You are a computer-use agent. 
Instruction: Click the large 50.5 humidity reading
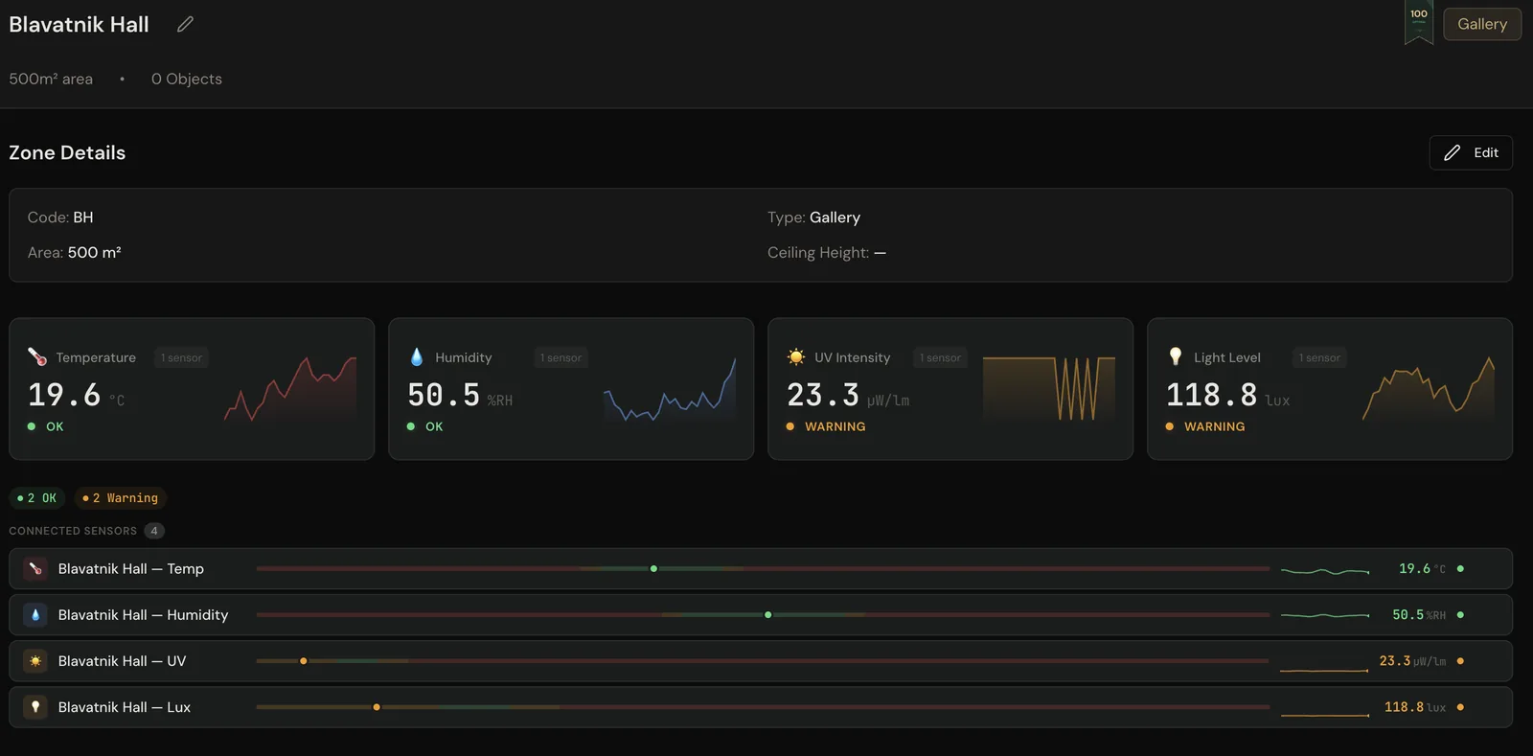tap(444, 395)
